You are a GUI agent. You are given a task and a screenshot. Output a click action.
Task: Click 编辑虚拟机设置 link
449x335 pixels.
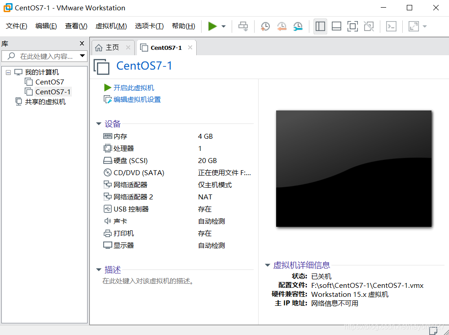137,100
